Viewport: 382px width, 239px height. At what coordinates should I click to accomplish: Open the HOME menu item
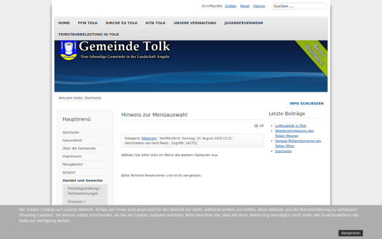coord(64,23)
